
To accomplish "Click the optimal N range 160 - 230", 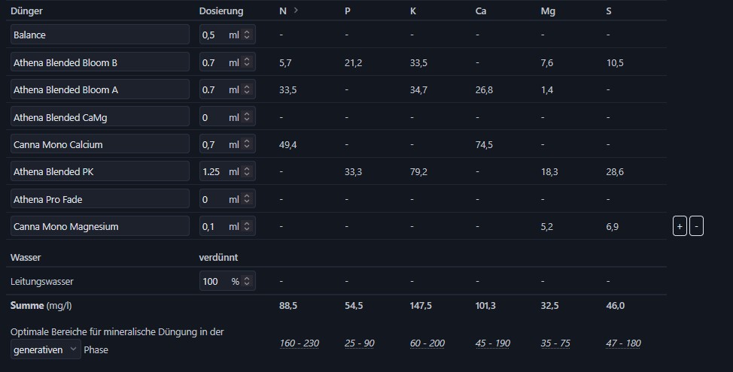I will (x=299, y=343).
